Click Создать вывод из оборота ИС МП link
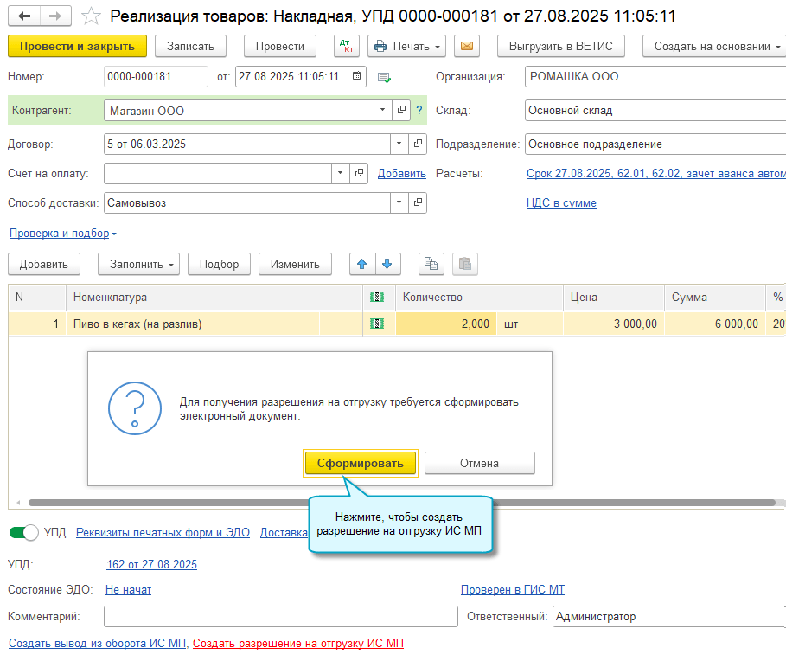This screenshot has width=786, height=661. click(x=97, y=644)
